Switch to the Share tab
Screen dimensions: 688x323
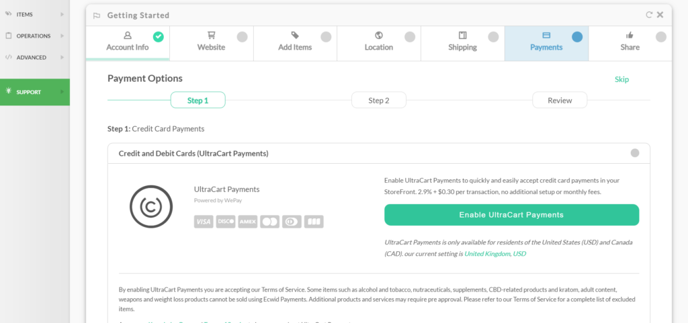pos(630,43)
